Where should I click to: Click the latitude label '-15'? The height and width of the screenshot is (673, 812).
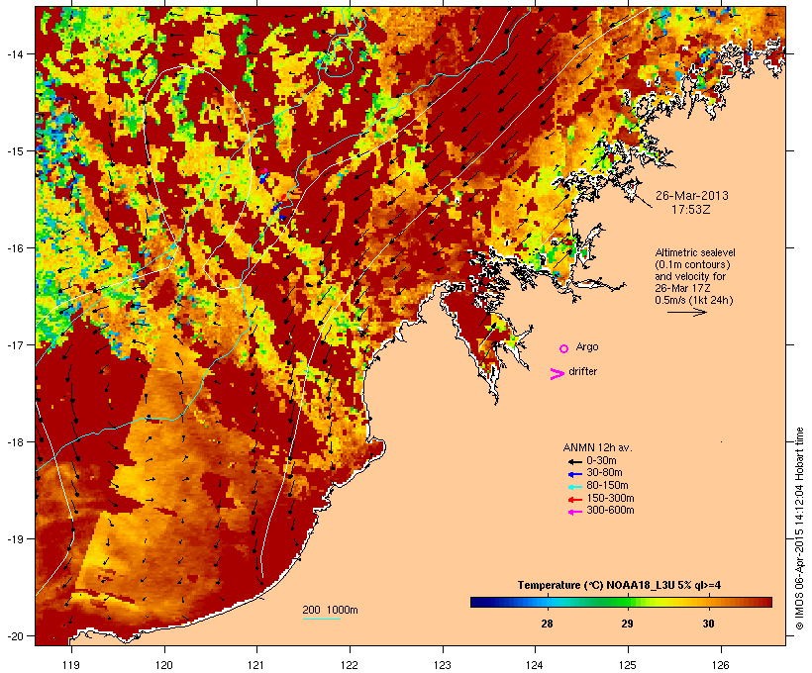(14, 151)
